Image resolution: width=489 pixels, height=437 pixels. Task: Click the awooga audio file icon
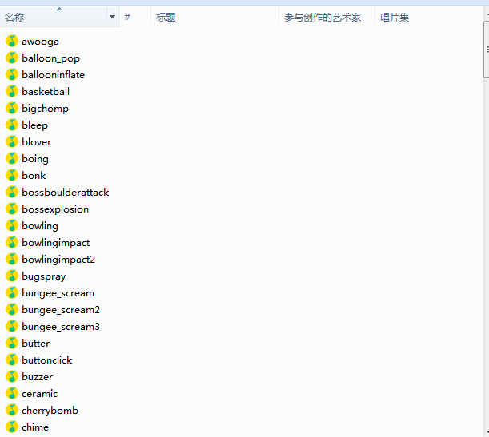[12, 41]
